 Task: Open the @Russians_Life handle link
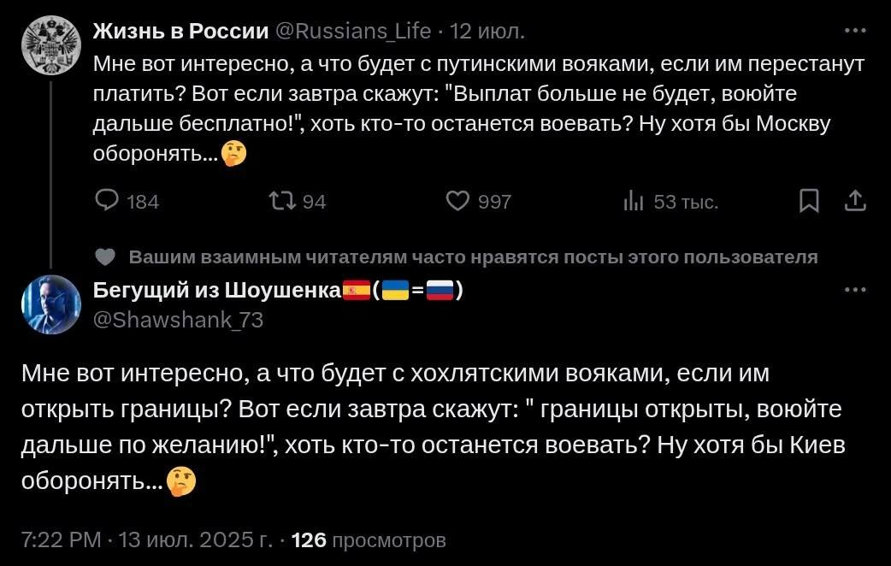(x=353, y=32)
